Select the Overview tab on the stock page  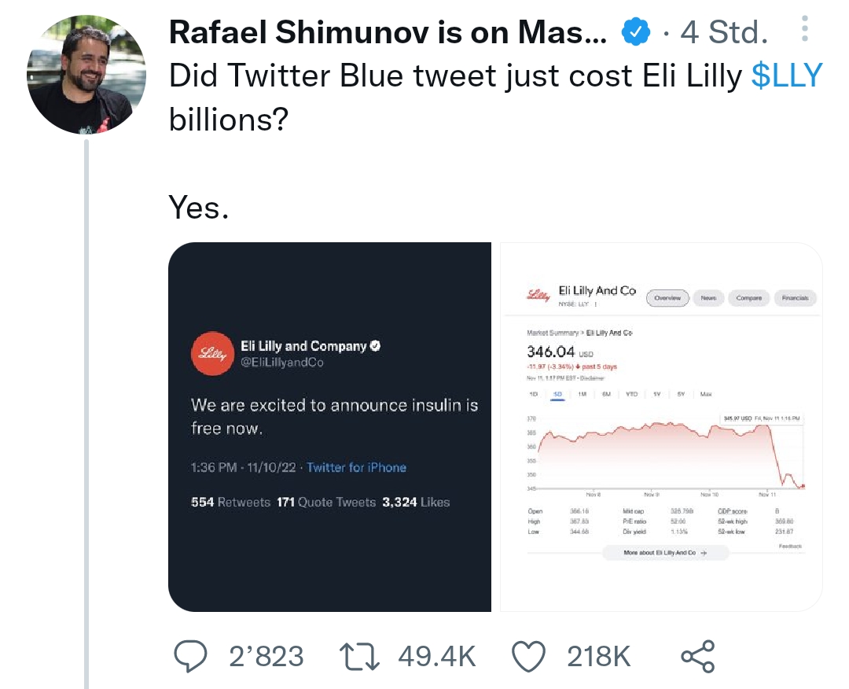(x=667, y=298)
